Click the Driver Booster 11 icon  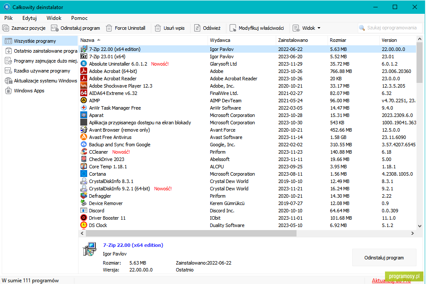click(84, 218)
